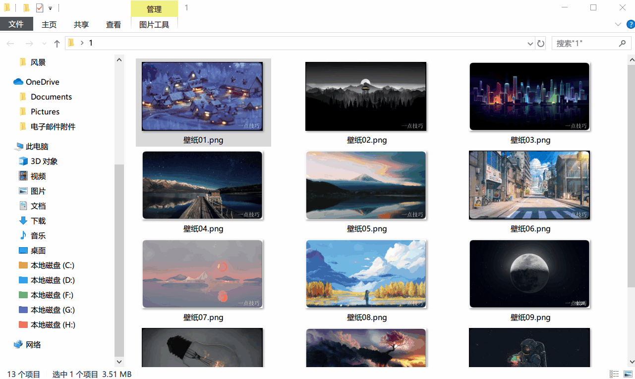This screenshot has height=379, width=635.
Task: Collapse the ribbon using the chevron
Action: click(x=618, y=24)
